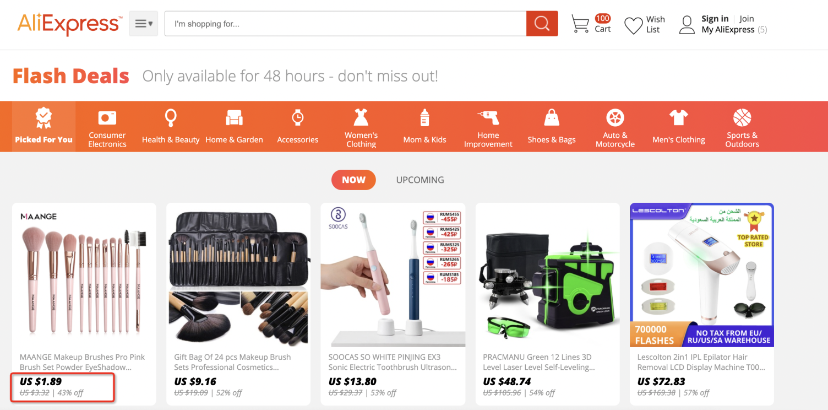The height and width of the screenshot is (410, 828).
Task: Open Home Improvement drill category
Action: click(x=488, y=126)
